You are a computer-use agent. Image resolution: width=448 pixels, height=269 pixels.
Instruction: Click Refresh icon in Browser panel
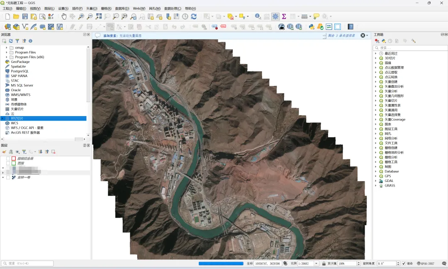pos(11,41)
